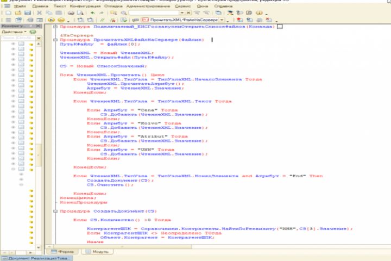Create a new document with toolbar icon
391x261 pixels.
pyautogui.click(x=8, y=13)
